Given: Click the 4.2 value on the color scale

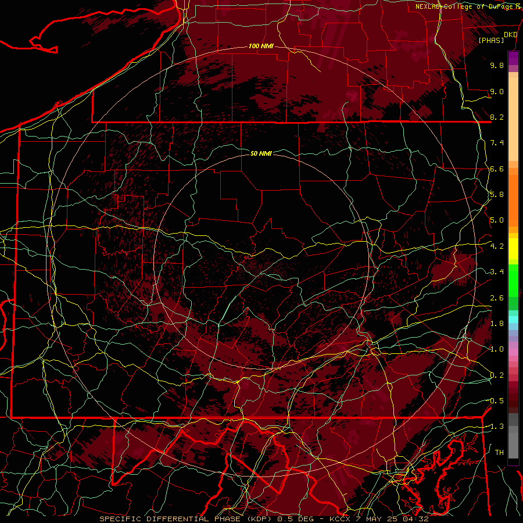Looking at the screenshot, I should (497, 246).
